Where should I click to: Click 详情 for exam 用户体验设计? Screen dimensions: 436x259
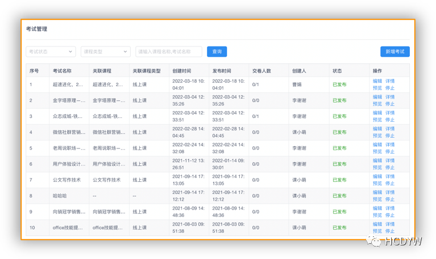pos(390,160)
